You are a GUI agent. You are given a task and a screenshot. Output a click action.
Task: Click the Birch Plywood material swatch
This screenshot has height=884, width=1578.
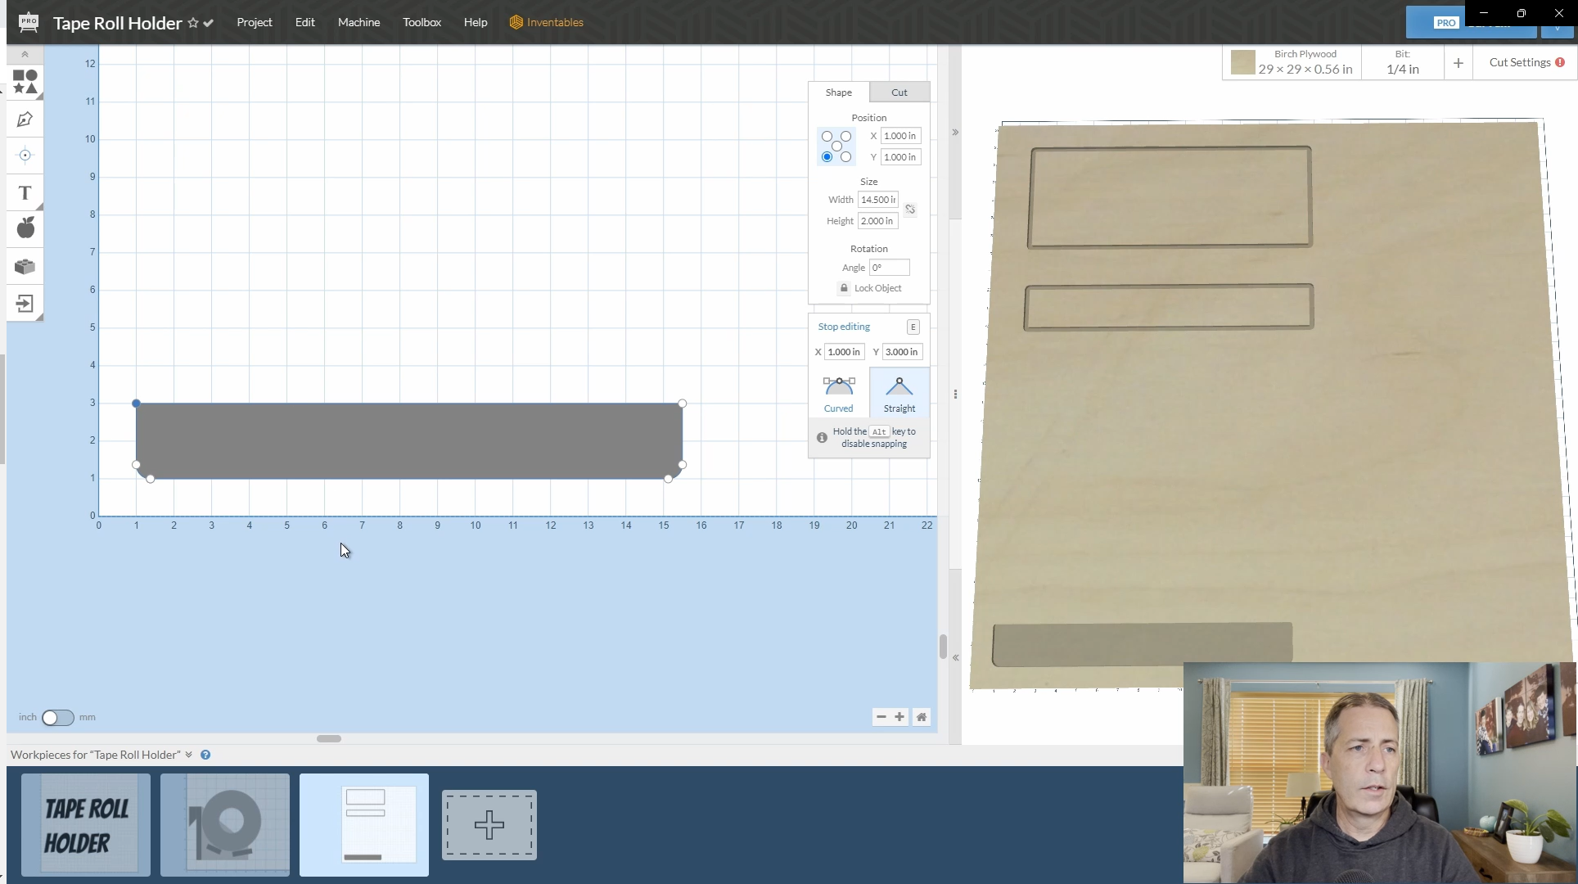(x=1242, y=63)
